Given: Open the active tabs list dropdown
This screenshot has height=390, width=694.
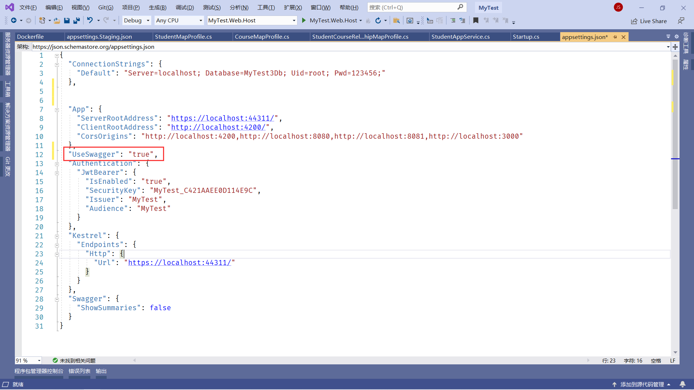Looking at the screenshot, I should [x=668, y=36].
